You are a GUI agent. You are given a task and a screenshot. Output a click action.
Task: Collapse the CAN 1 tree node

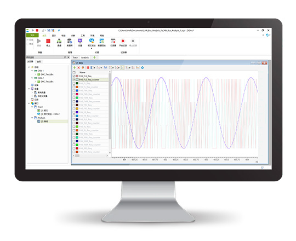(x=32, y=71)
